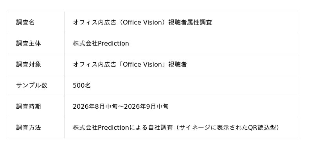Click オフィス内広告 in the 調査名 row

click(x=95, y=23)
